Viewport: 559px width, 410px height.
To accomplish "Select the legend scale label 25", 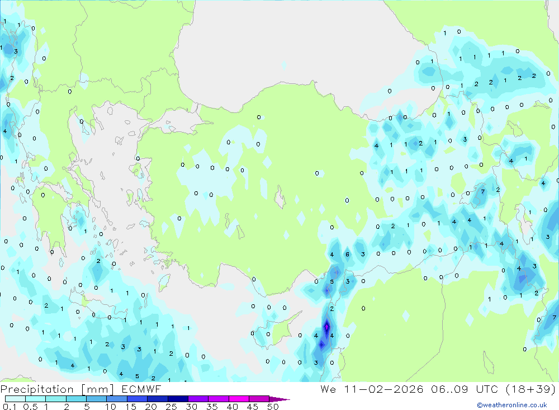I will [x=172, y=407].
